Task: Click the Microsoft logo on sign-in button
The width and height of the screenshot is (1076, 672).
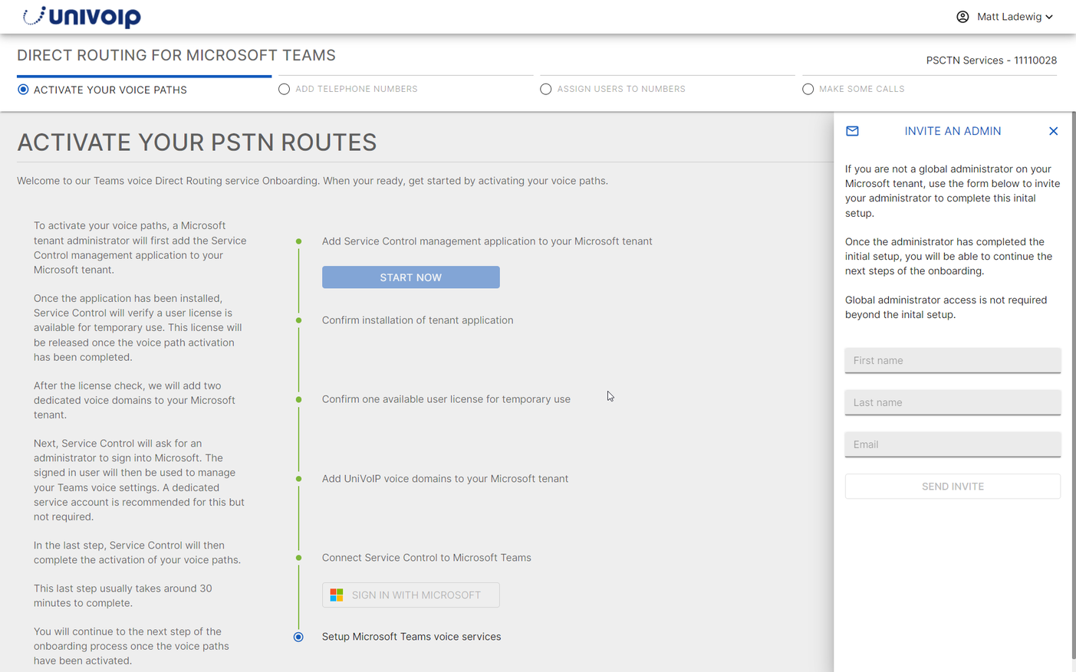Action: (337, 595)
